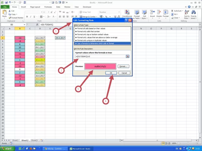Open Format as Table gallery
This screenshot has width=202, height=151.
[137, 15]
